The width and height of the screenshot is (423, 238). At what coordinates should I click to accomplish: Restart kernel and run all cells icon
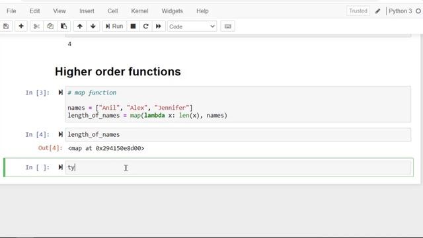pyautogui.click(x=159, y=26)
